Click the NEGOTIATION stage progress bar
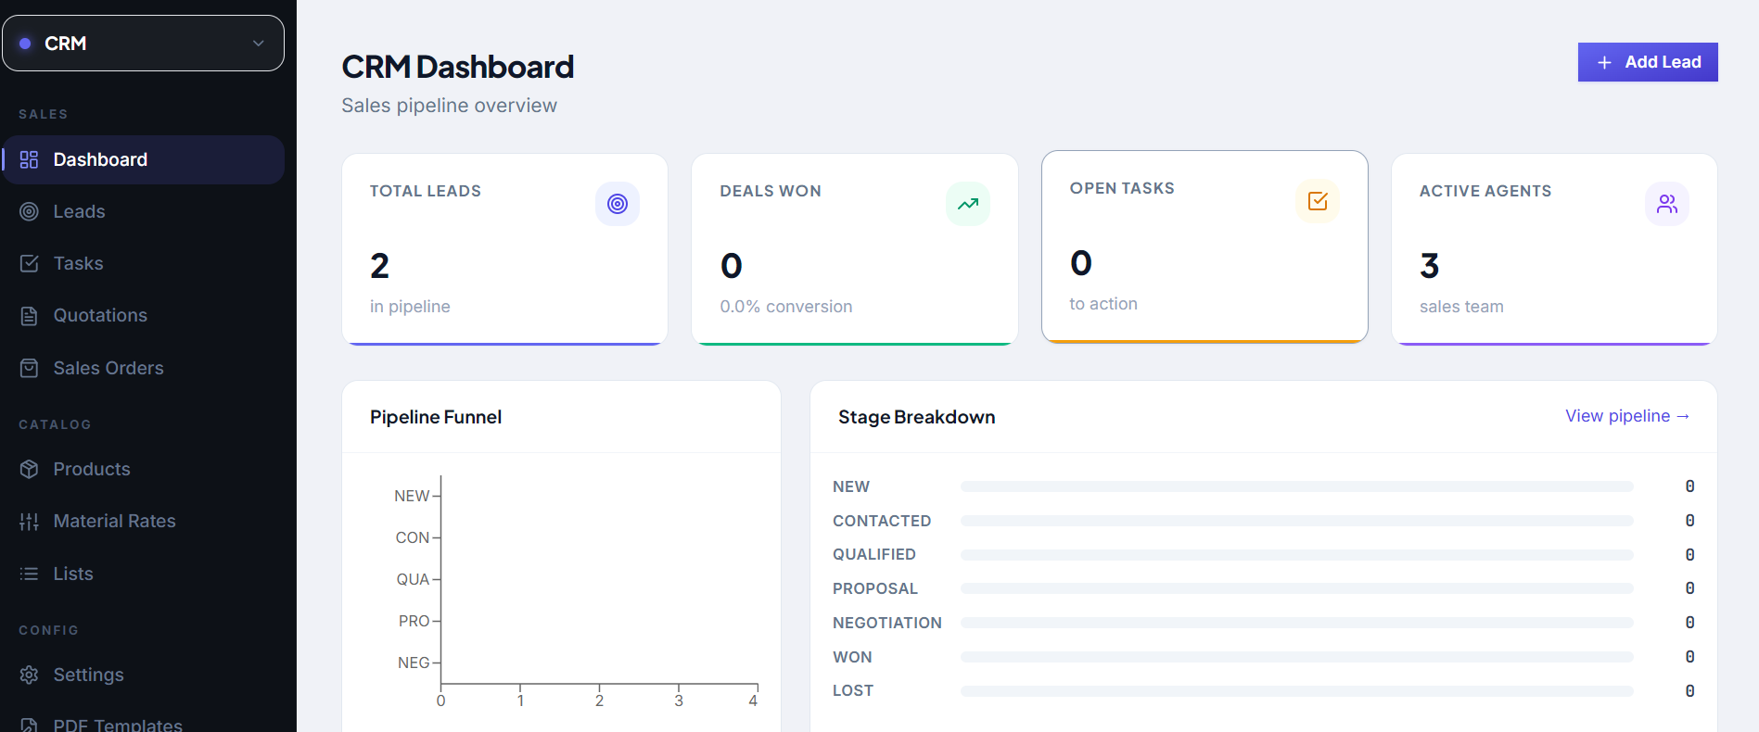 point(1296,623)
